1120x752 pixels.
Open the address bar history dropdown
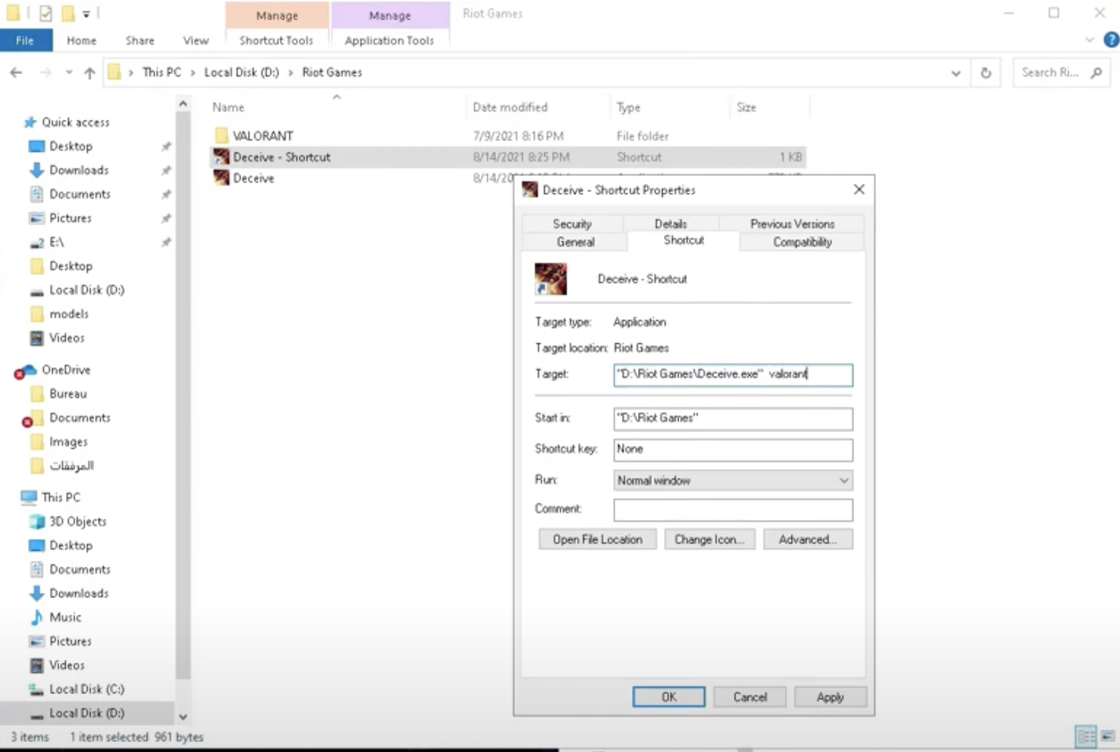[x=955, y=73]
